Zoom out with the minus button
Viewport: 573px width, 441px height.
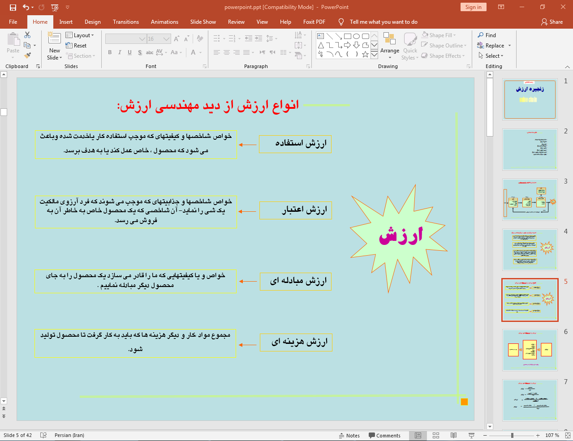pyautogui.click(x=485, y=436)
